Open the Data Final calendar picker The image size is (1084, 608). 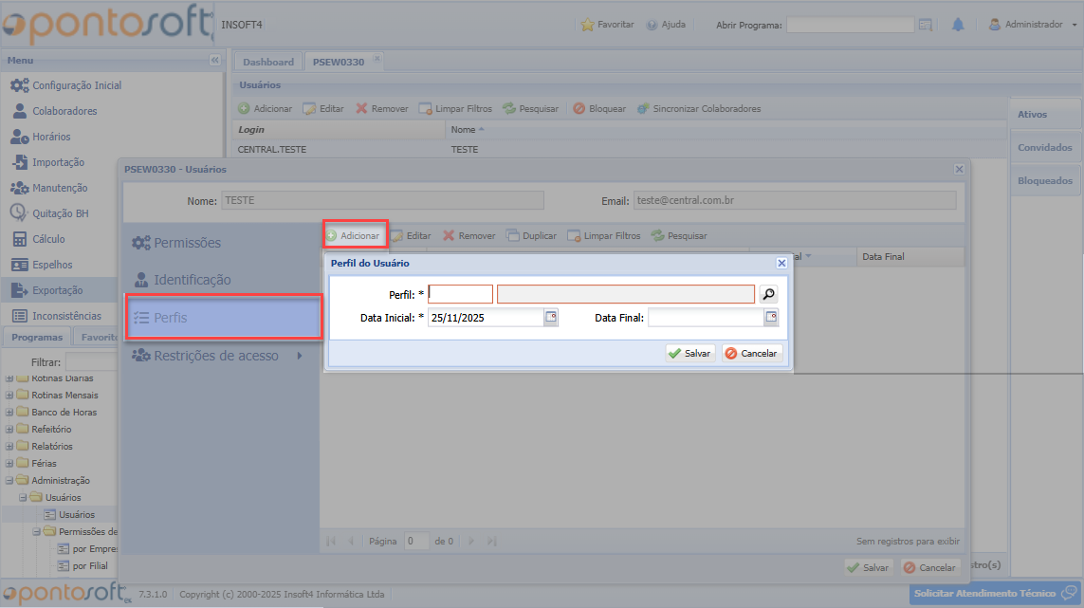click(x=771, y=318)
